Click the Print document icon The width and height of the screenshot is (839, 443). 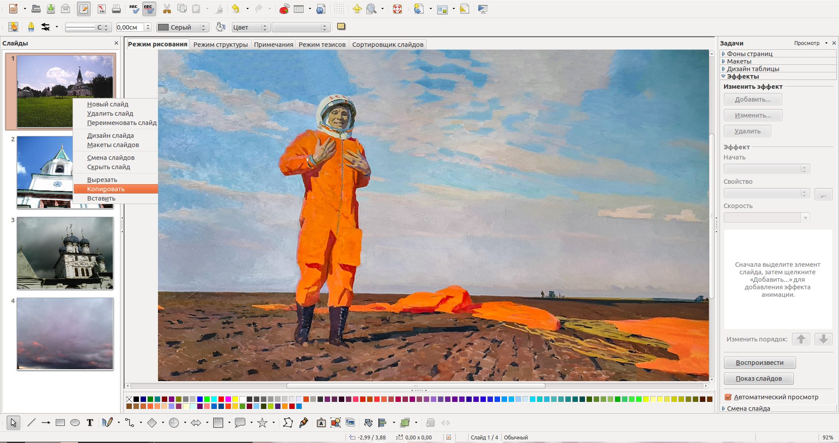click(x=116, y=9)
